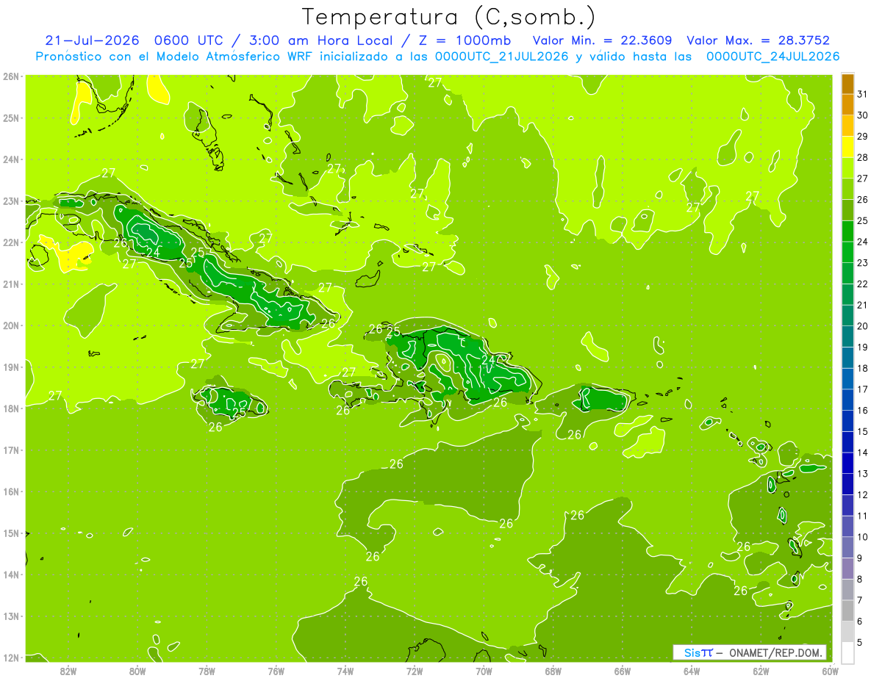This screenshot has height=681, width=882.
Task: Click the teal swatch between 19 and 20
Action: [x=847, y=337]
